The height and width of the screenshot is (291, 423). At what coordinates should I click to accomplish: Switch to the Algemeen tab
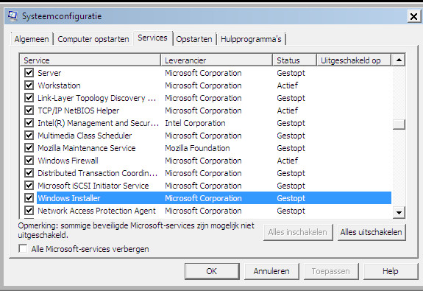(32, 39)
